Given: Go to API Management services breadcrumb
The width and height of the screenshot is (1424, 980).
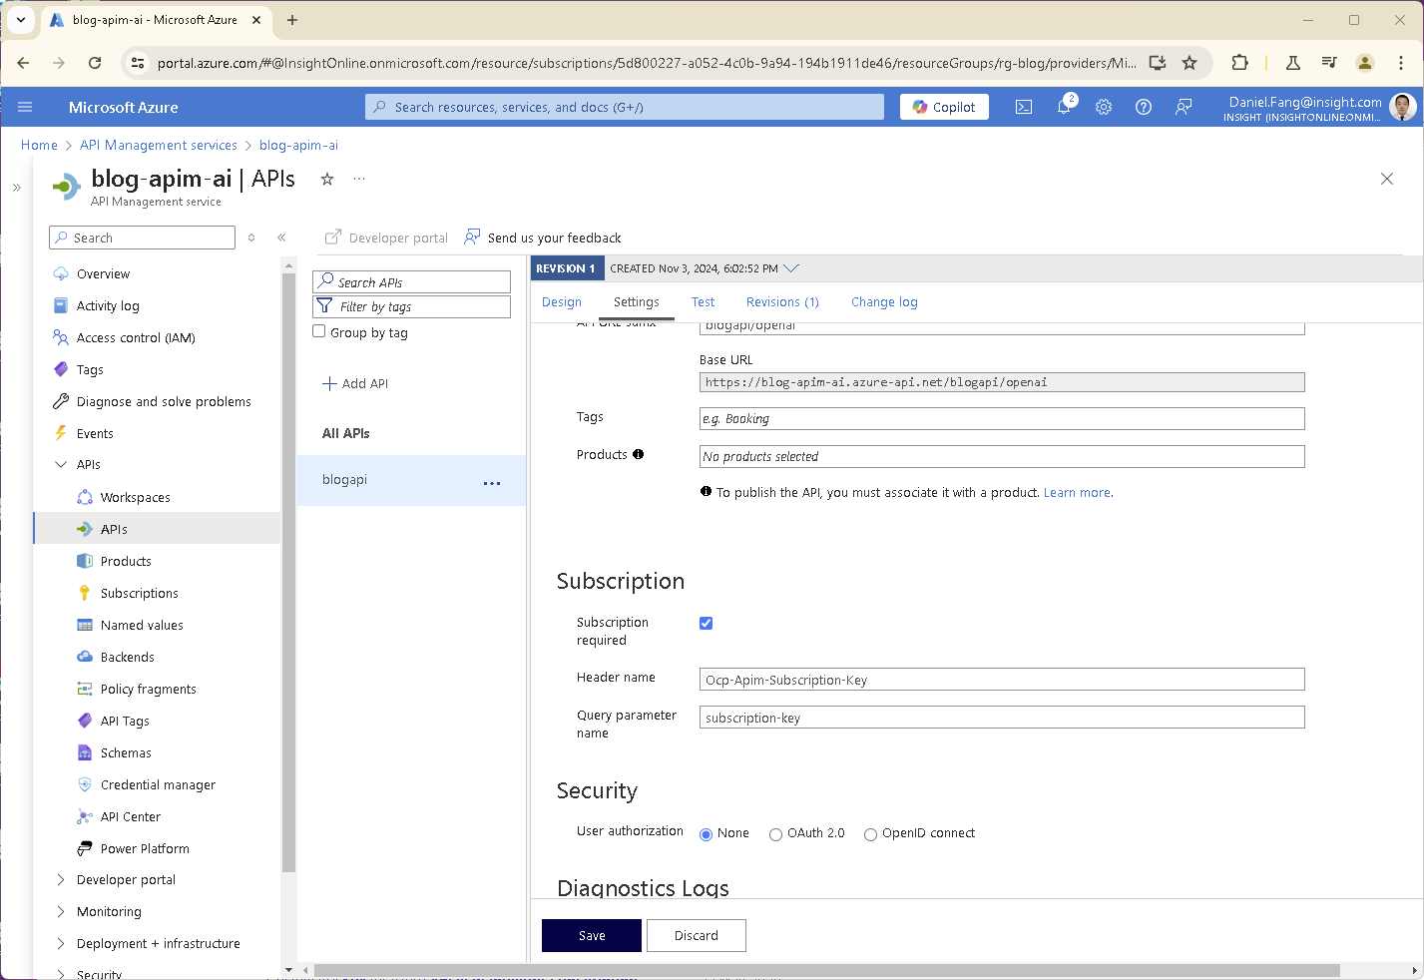Looking at the screenshot, I should tap(159, 145).
